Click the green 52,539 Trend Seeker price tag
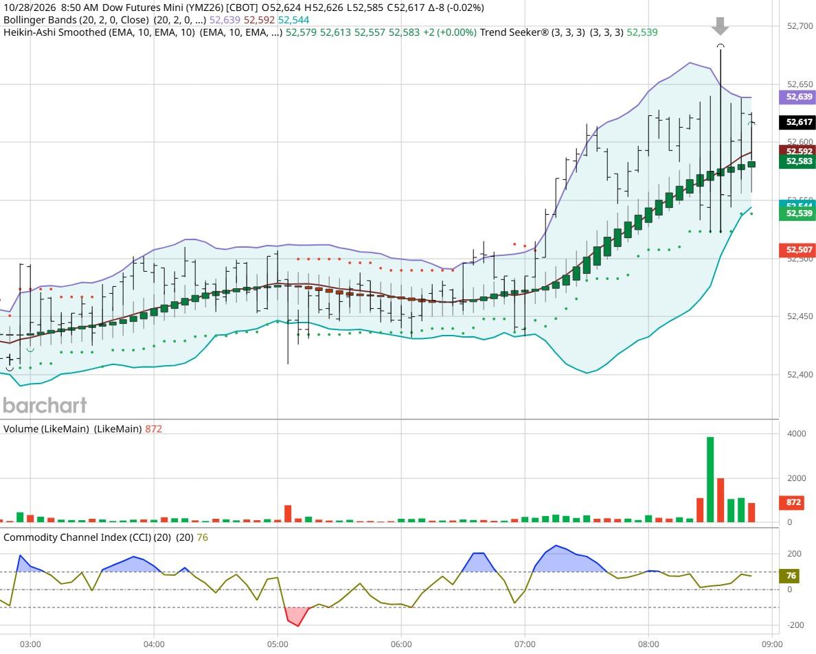The width and height of the screenshot is (816, 654). pos(797,213)
